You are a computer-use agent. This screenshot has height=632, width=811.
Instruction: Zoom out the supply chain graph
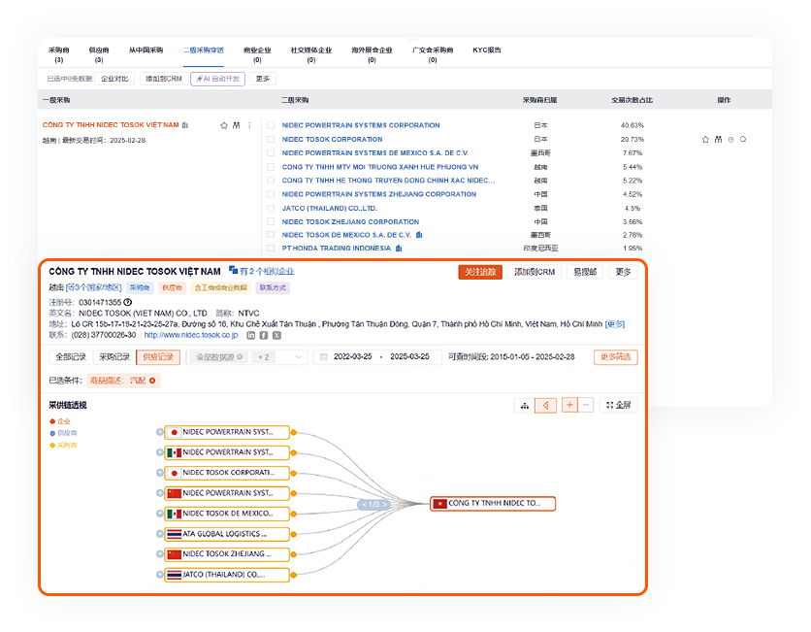click(x=585, y=405)
